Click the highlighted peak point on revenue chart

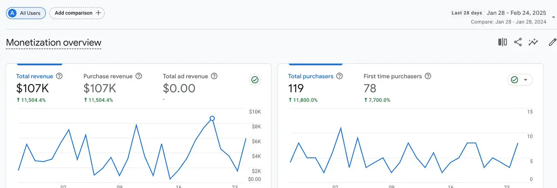(212, 118)
